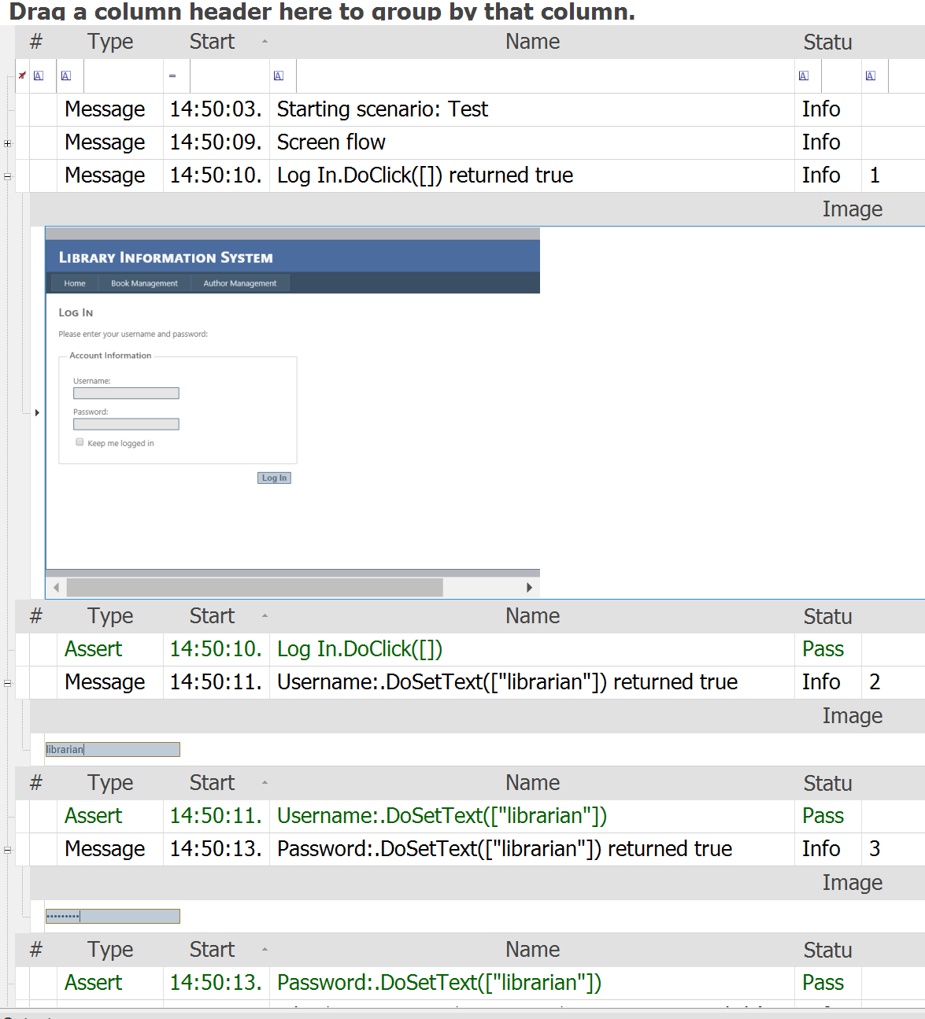Screen dimensions: 925x1019
Task: Open the Name column filter condition icon
Action: (279, 76)
